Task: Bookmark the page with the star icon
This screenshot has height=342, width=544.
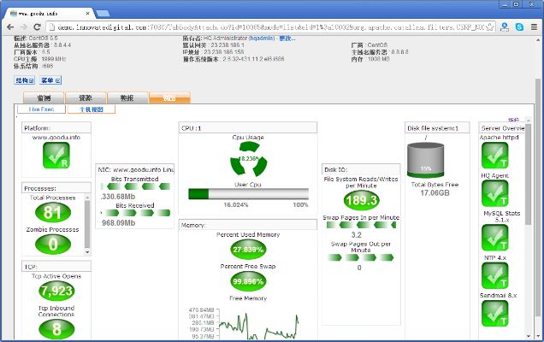Action: coord(490,27)
